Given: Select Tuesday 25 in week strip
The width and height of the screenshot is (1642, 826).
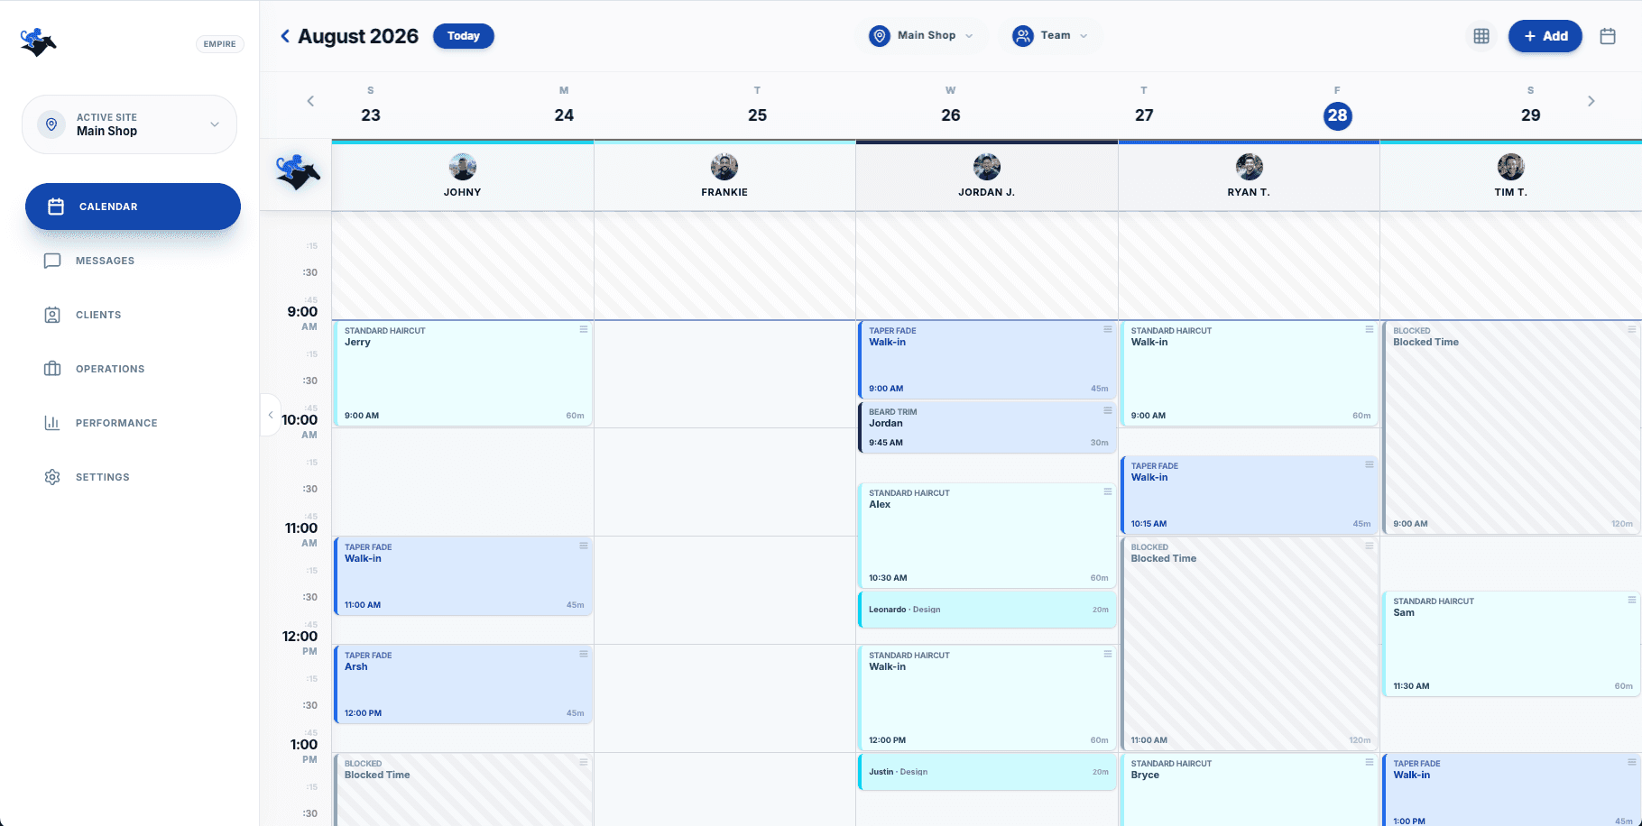Looking at the screenshot, I should pyautogui.click(x=757, y=106).
